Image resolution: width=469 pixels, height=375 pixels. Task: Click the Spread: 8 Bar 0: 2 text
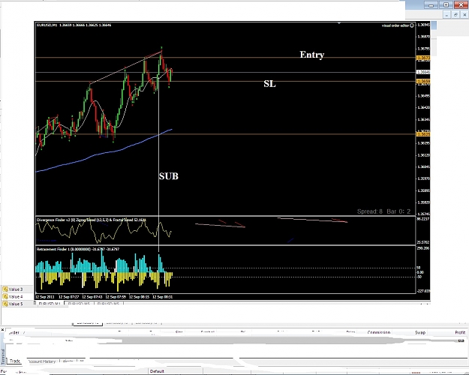click(383, 211)
